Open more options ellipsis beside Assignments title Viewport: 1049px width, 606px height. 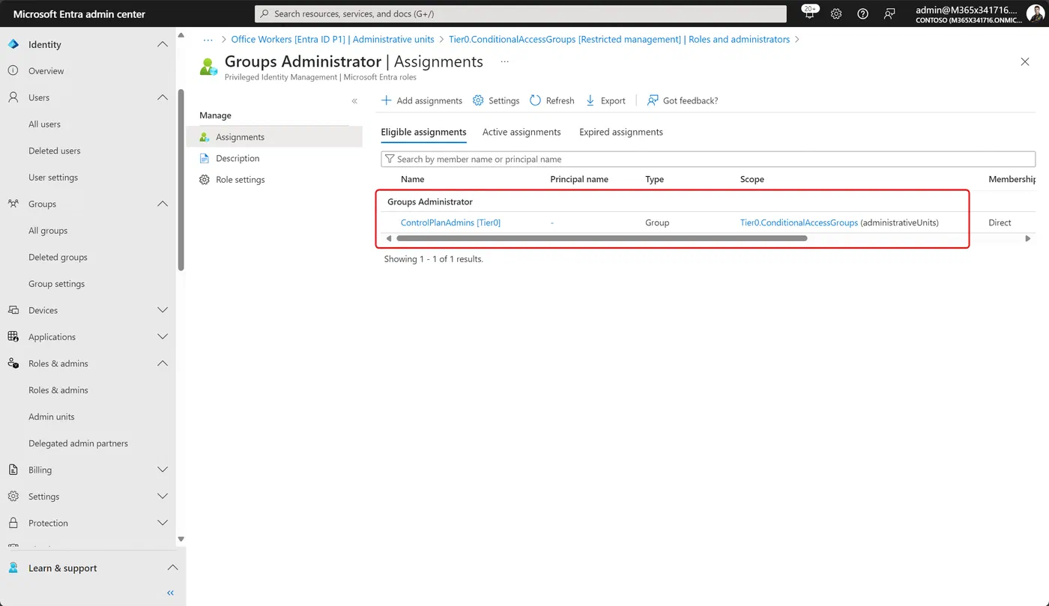pyautogui.click(x=505, y=61)
